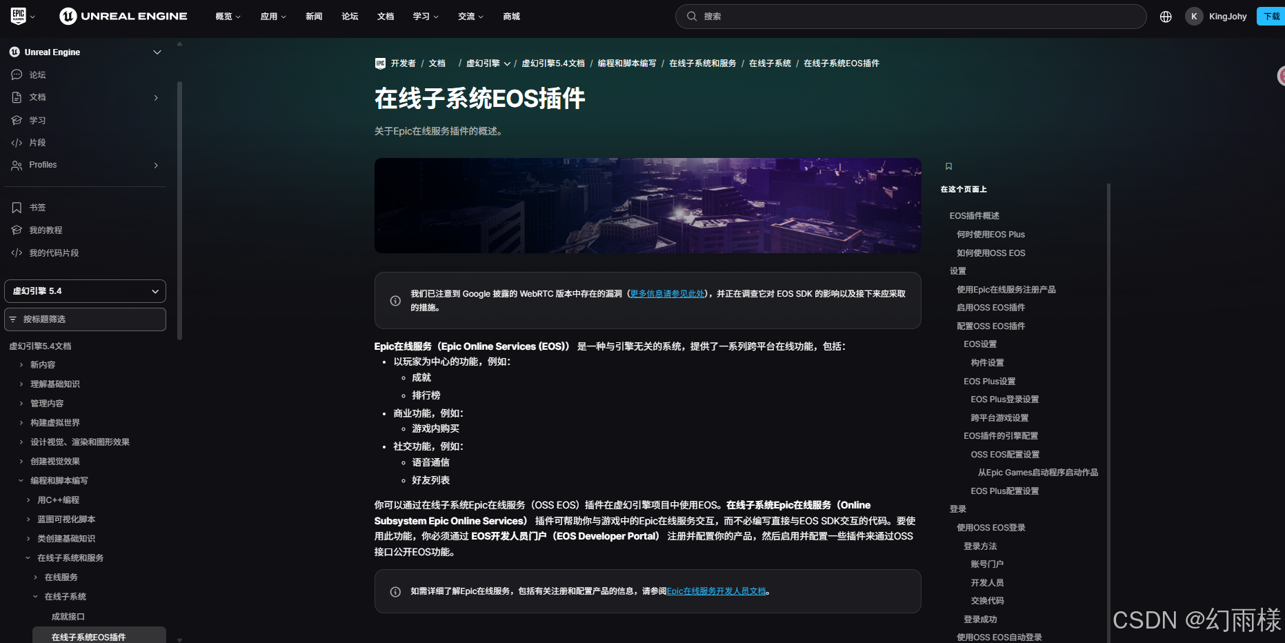The image size is (1285, 643).
Task: Open the language globe icon
Action: (x=1166, y=17)
